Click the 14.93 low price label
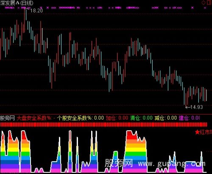 pyautogui.click(x=196, y=107)
